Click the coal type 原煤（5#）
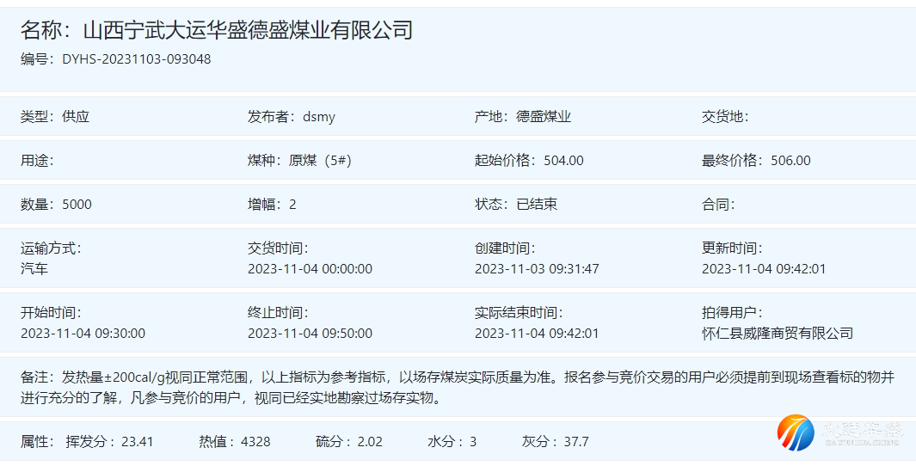 (320, 160)
